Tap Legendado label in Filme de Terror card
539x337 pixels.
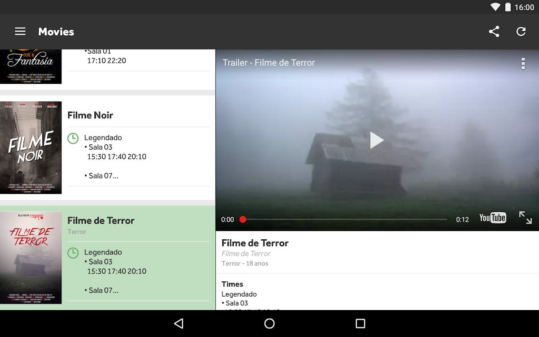click(x=103, y=252)
